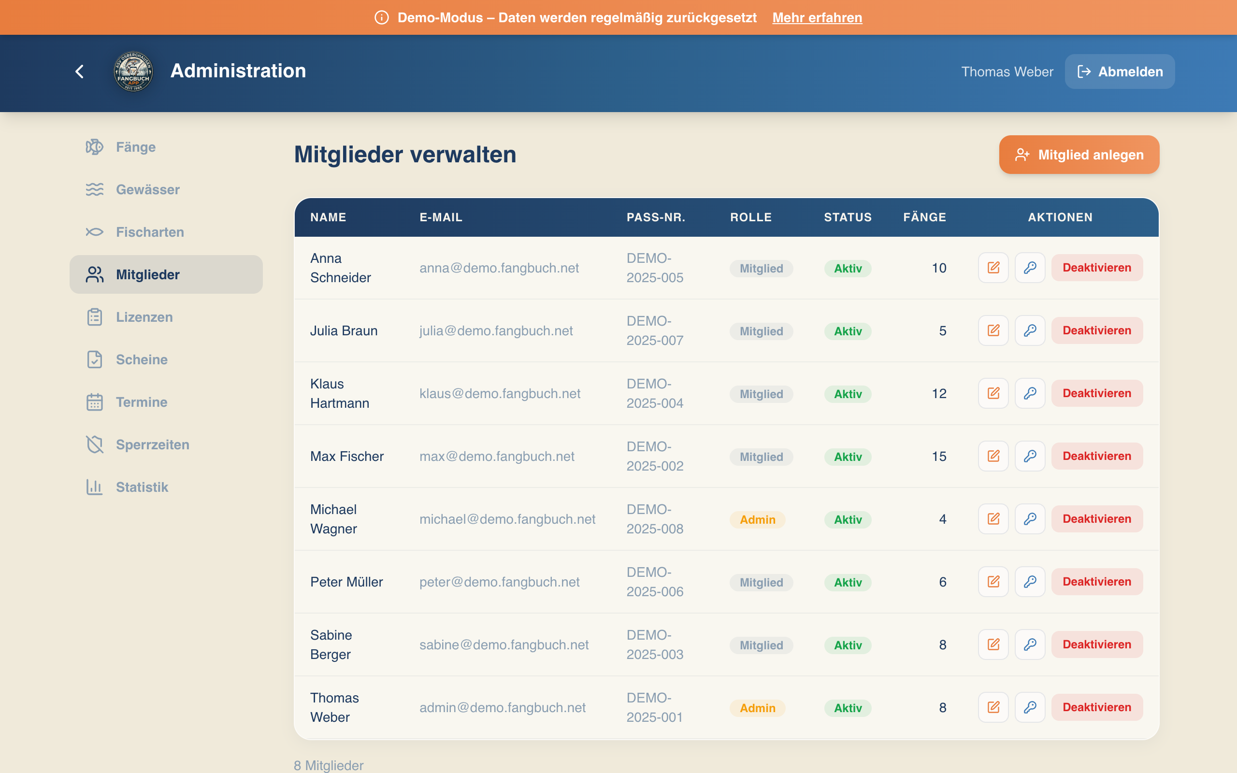1237x773 pixels.
Task: Open the Fänge section in the sidebar
Action: point(135,147)
